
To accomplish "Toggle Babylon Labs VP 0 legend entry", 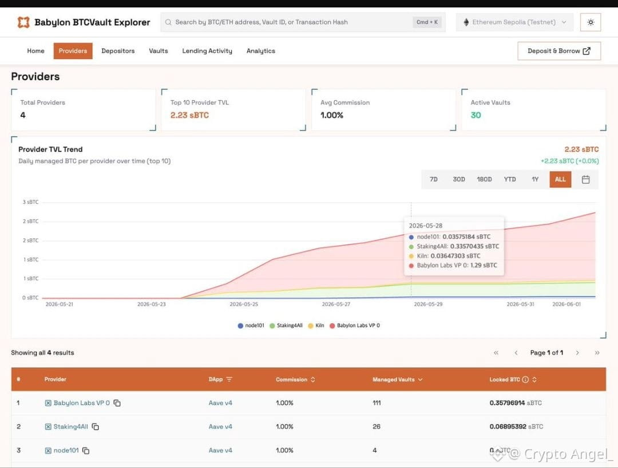I will [x=355, y=325].
